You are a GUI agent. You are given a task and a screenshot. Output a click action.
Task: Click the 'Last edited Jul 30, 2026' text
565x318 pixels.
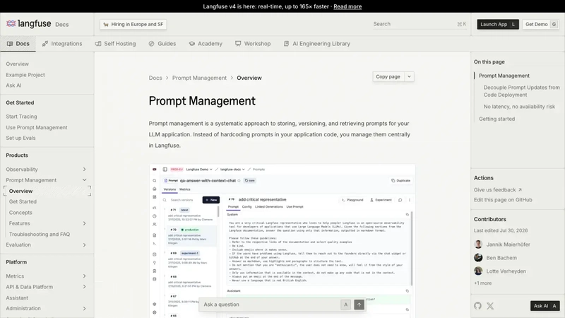[x=501, y=230]
